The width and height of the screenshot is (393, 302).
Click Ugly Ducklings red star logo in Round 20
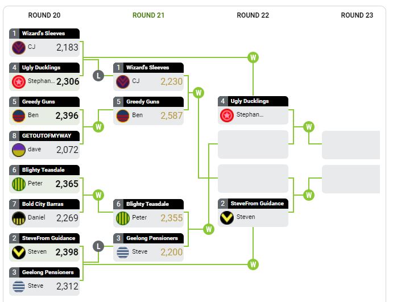pyautogui.click(x=19, y=81)
